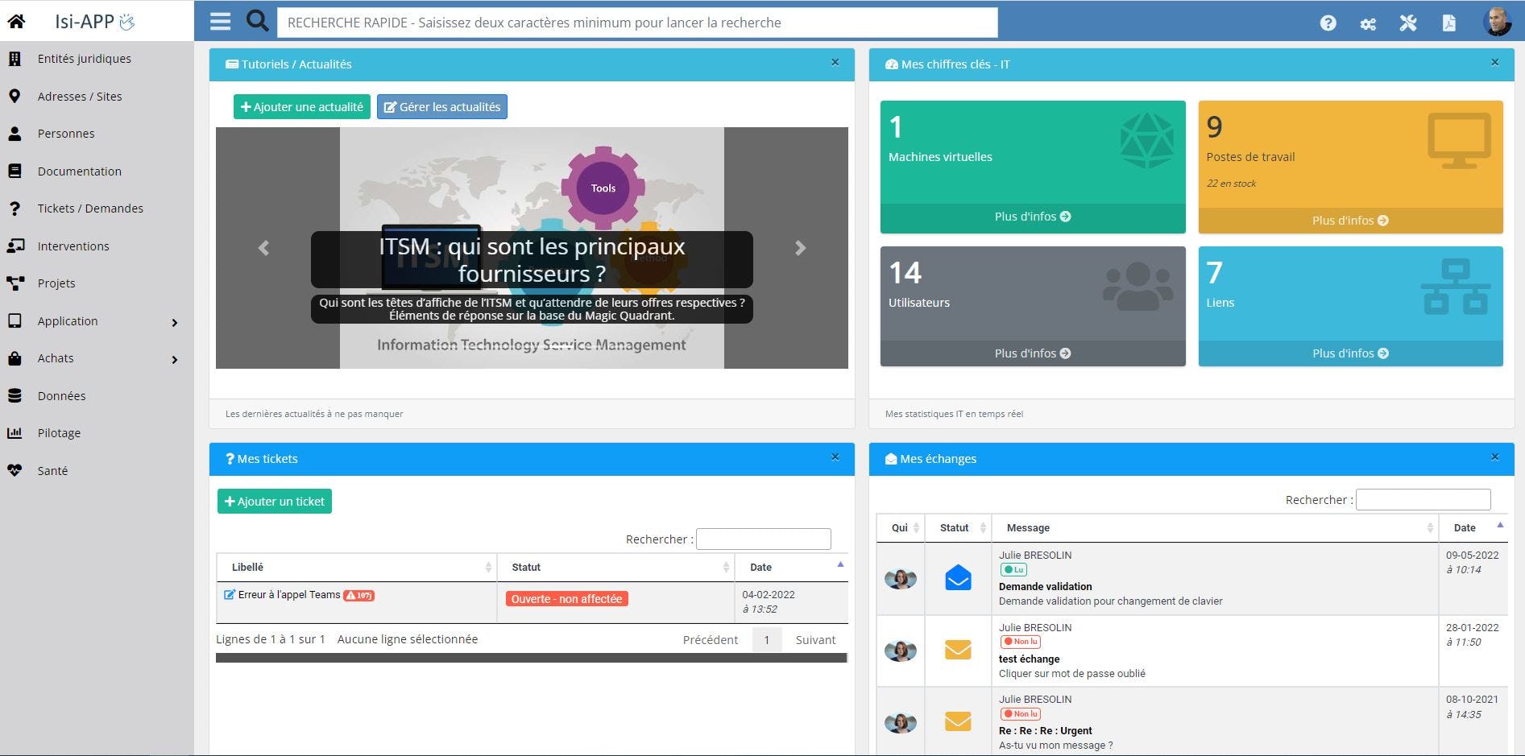Open the settings gears icon in top bar
The image size is (1525, 756).
[x=1368, y=23]
